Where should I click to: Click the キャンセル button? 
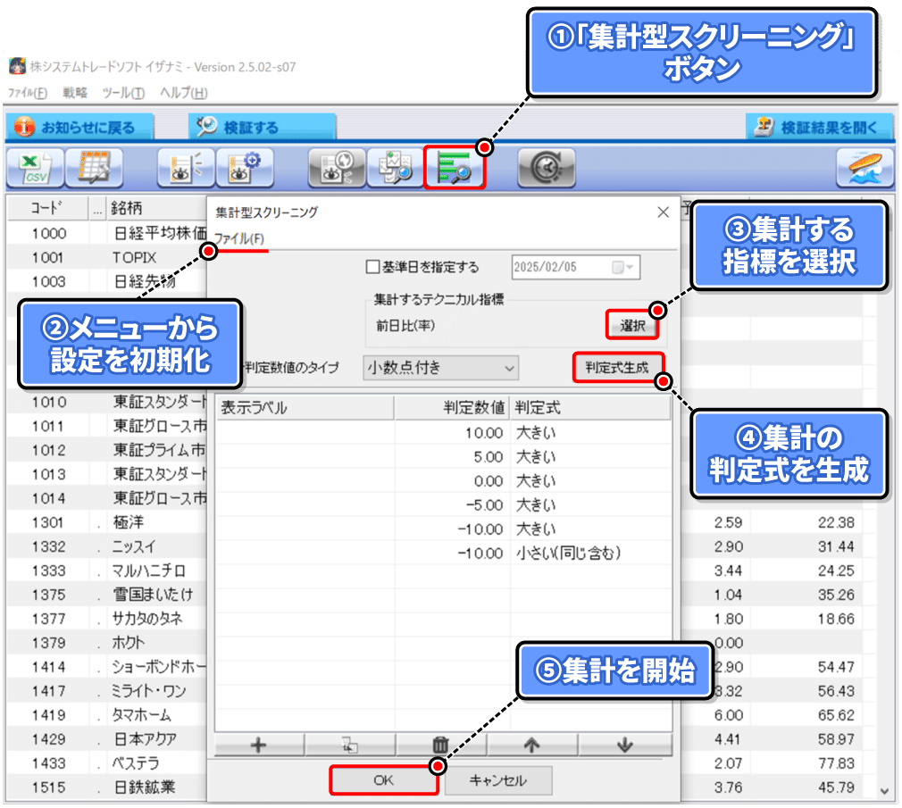tap(498, 780)
